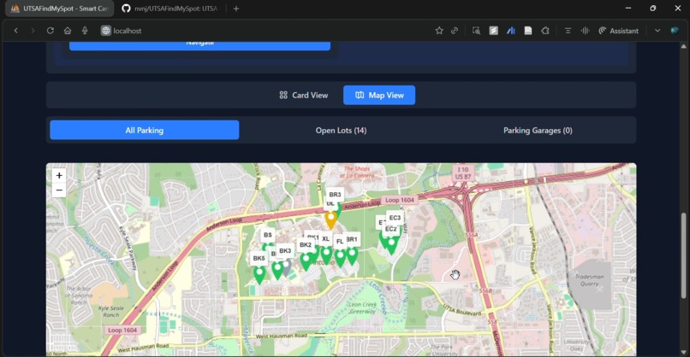Select the BR1 parking lot marker
Image resolution: width=690 pixels, height=357 pixels.
[x=352, y=255]
